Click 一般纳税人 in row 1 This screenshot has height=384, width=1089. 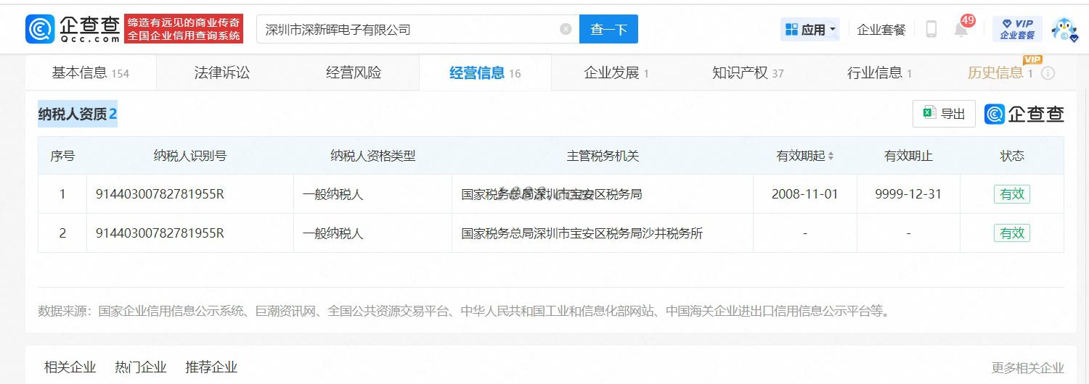coord(333,194)
